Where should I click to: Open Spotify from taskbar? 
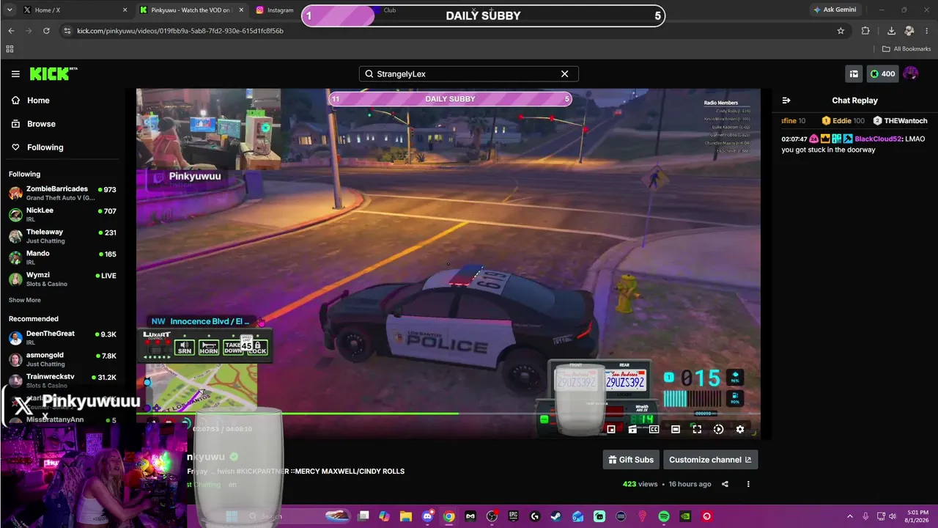(x=664, y=516)
